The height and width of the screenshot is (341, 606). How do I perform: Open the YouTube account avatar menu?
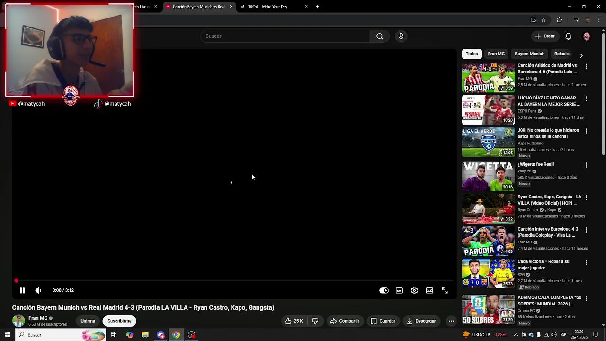coord(587,36)
